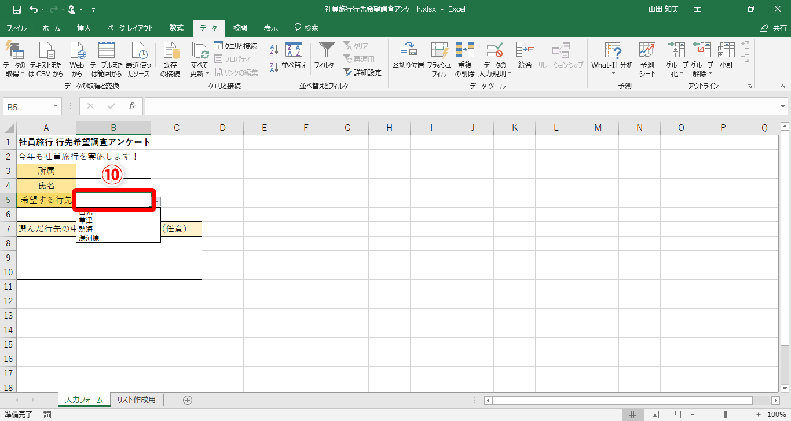Click 区切り位置 text to columns
This screenshot has height=421, width=791.
click(x=408, y=56)
